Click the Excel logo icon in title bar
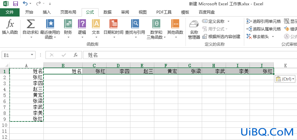Image resolution: width=297 pixels, height=140 pixels. click(x=6, y=4)
